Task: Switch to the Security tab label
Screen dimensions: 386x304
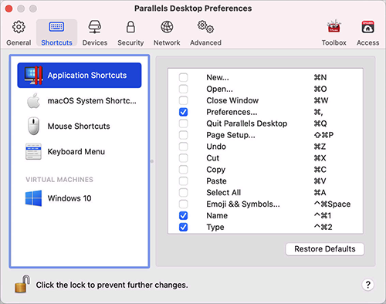Action: [130, 42]
